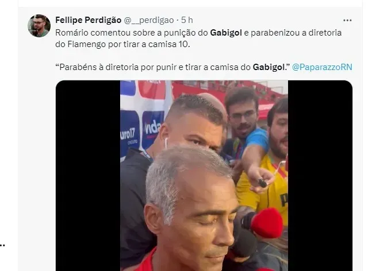Click the display name Fellipe Perdigão
Image resolution: width=372 pixels, height=271 pixels.
click(x=88, y=20)
